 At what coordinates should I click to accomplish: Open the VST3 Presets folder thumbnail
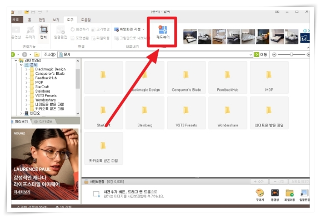click(x=186, y=113)
